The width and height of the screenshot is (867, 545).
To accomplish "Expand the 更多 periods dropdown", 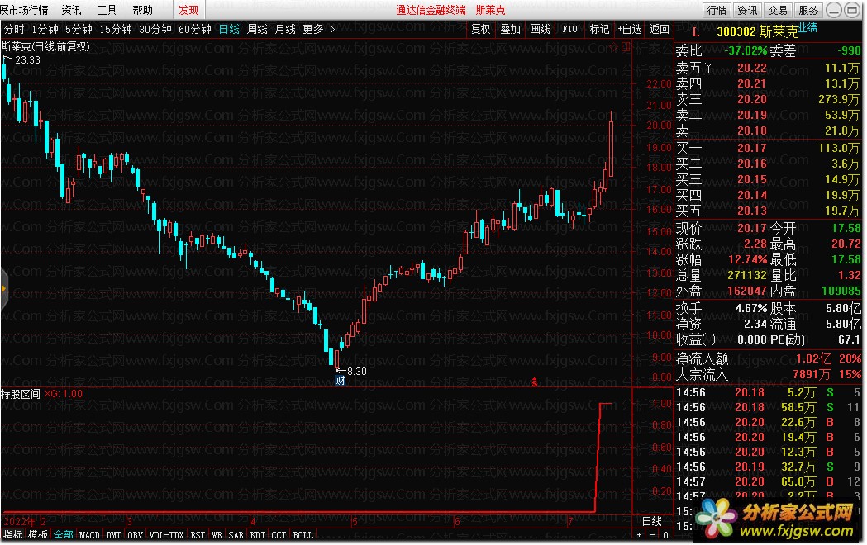I will pos(318,29).
